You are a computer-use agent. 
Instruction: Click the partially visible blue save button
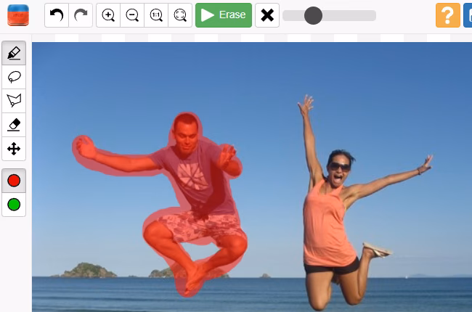click(x=468, y=15)
